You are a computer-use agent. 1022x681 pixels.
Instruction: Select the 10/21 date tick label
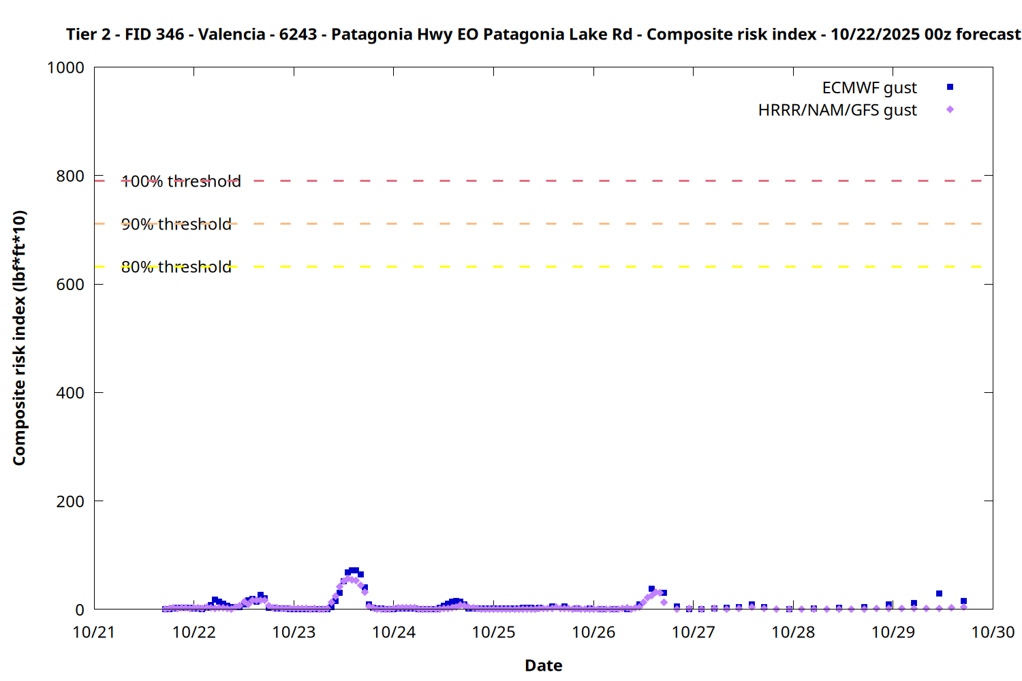pyautogui.click(x=94, y=632)
